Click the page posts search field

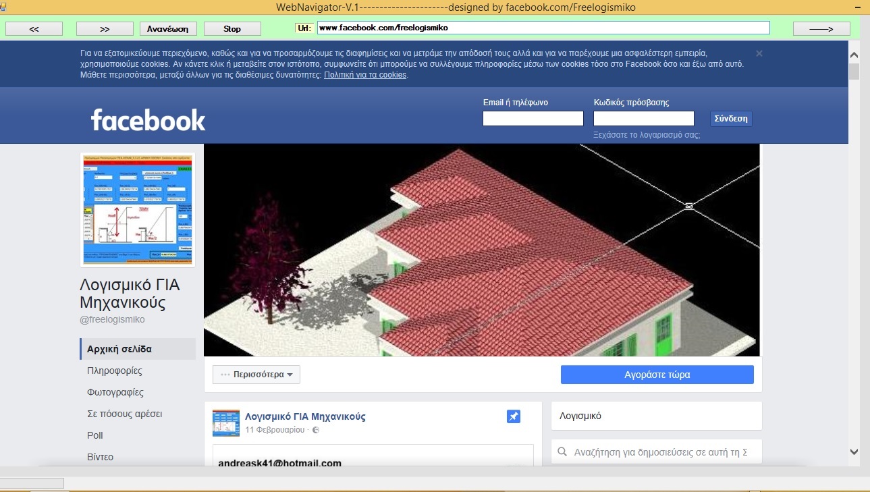pyautogui.click(x=657, y=452)
